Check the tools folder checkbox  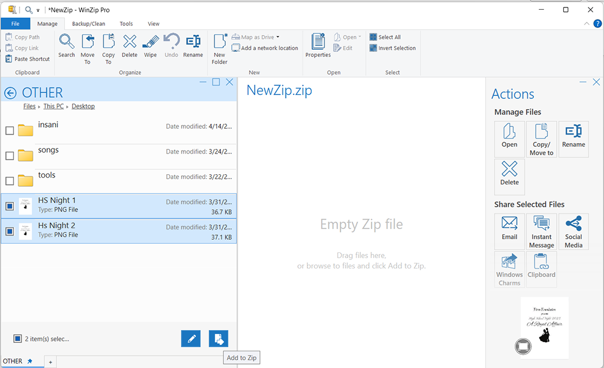(x=10, y=181)
